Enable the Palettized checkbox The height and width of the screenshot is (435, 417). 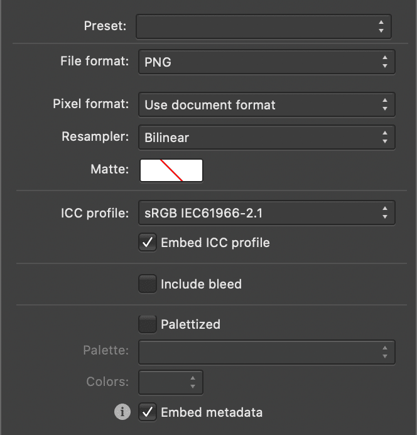pyautogui.click(x=148, y=324)
